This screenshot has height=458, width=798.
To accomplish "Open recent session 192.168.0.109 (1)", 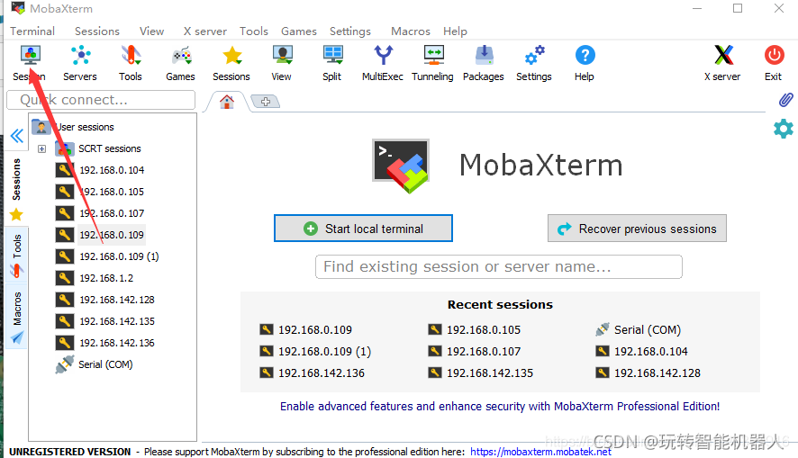I will [315, 351].
